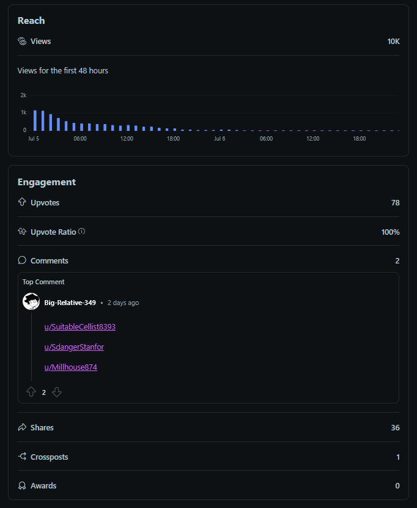Open the u/SuitableCellist8393 mention link

click(79, 326)
